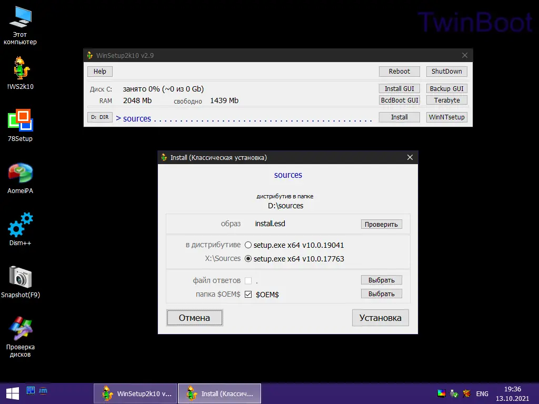The width and height of the screenshot is (539, 404).
Task: Open the clock showing 19:36
Action: (x=512, y=393)
